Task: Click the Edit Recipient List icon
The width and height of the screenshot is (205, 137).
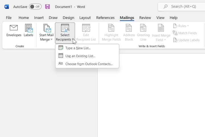Action: click(x=86, y=28)
